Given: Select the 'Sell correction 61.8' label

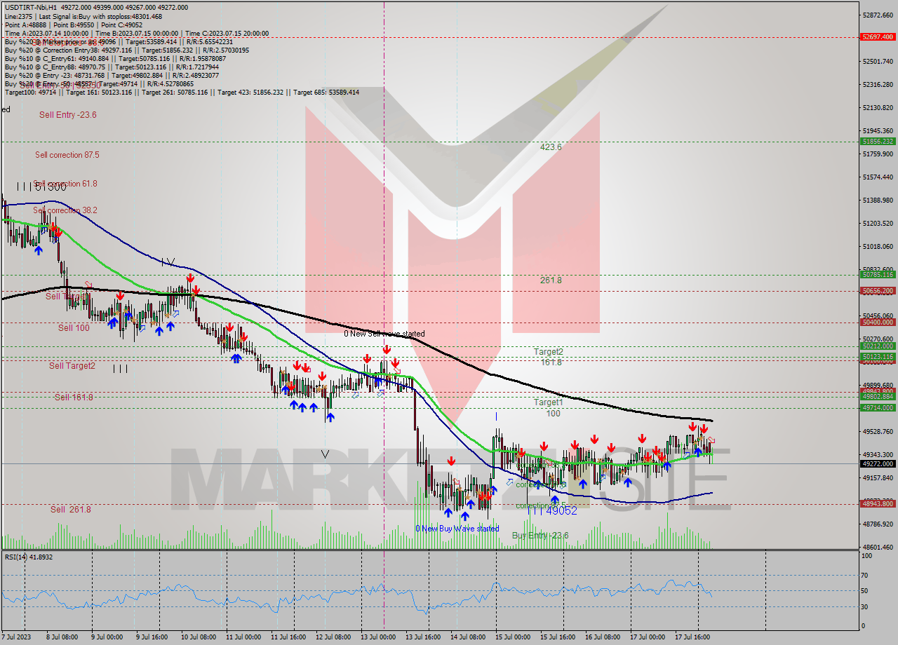Looking at the screenshot, I should tap(65, 184).
